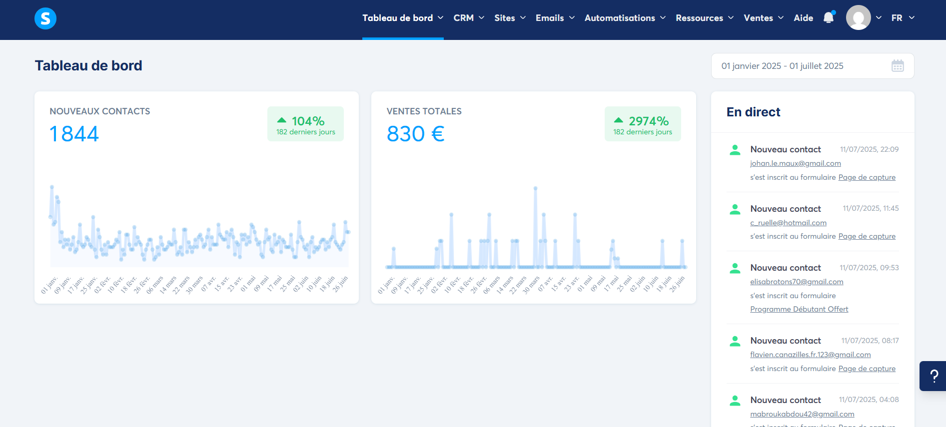
Task: Open c_ruelle@hotmail.com contact link
Action: (x=788, y=223)
